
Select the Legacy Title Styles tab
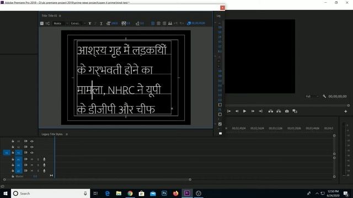(x=52, y=134)
